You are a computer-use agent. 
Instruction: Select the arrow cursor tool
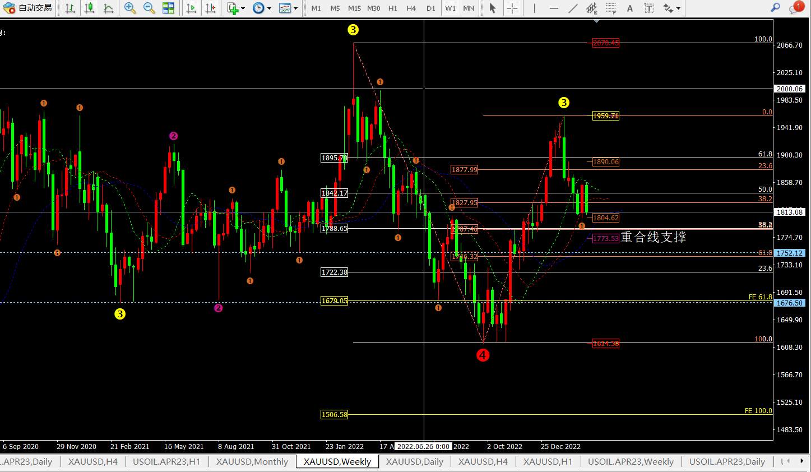pyautogui.click(x=492, y=8)
